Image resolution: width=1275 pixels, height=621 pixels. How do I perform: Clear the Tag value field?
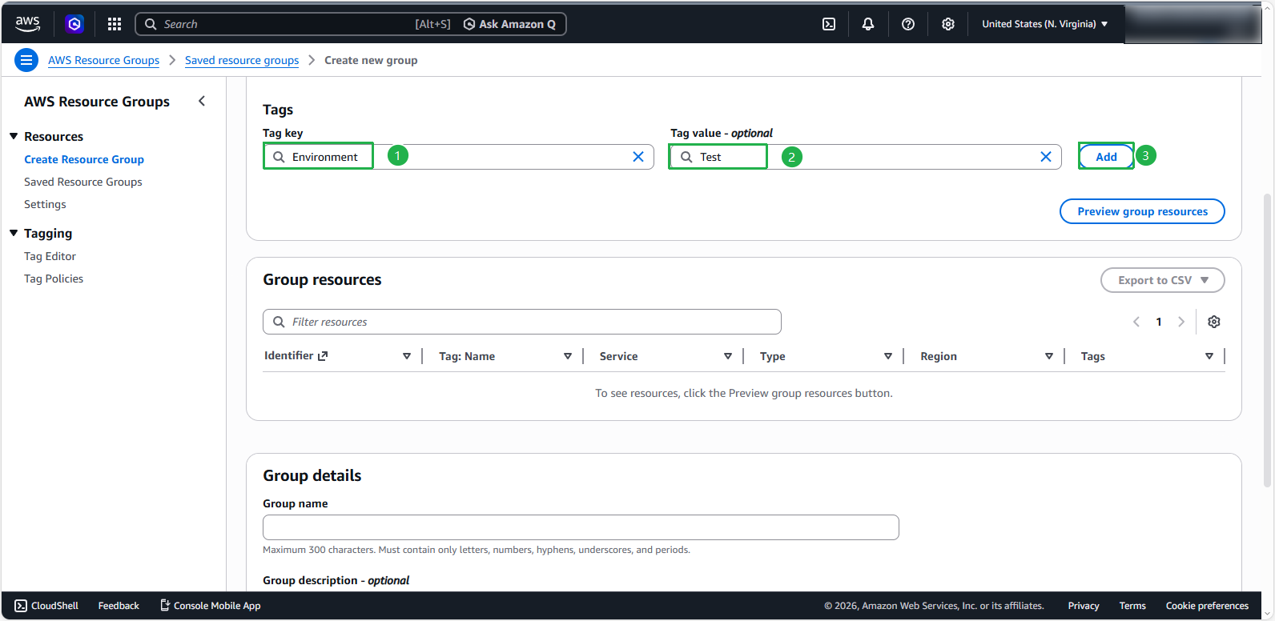click(1046, 157)
